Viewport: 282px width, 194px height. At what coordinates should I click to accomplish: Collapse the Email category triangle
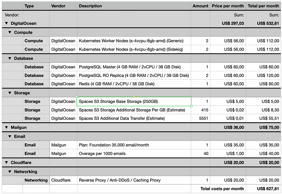[x=10, y=136]
